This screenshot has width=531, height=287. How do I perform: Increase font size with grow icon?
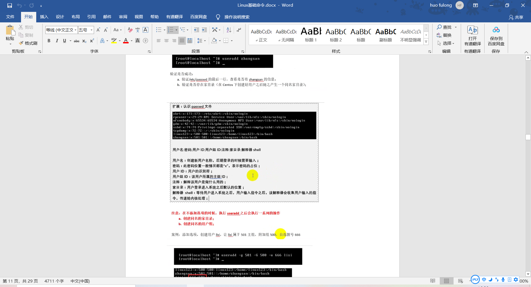98,30
